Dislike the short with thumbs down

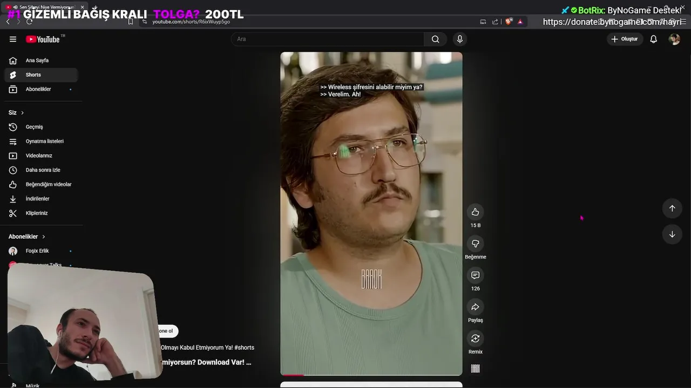(475, 244)
